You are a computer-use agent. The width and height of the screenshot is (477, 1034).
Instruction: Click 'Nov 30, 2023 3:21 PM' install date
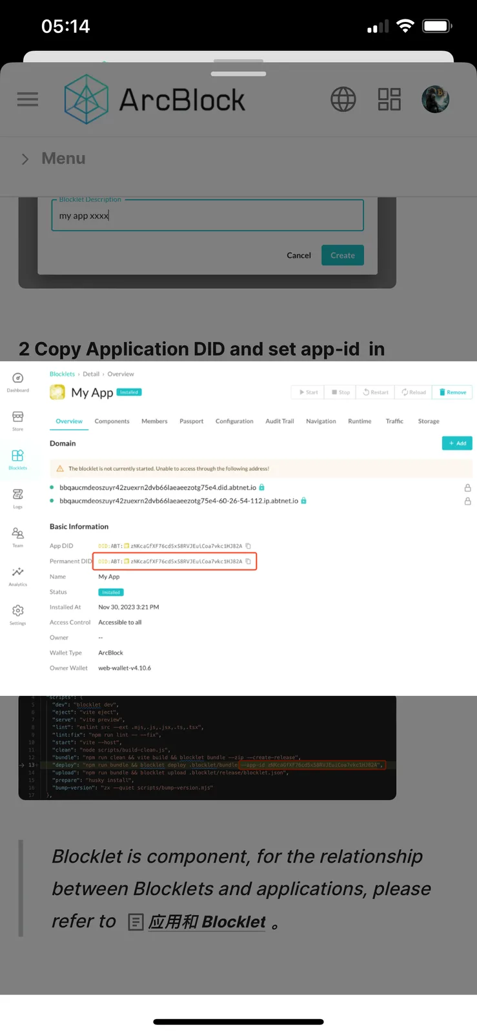(x=128, y=607)
